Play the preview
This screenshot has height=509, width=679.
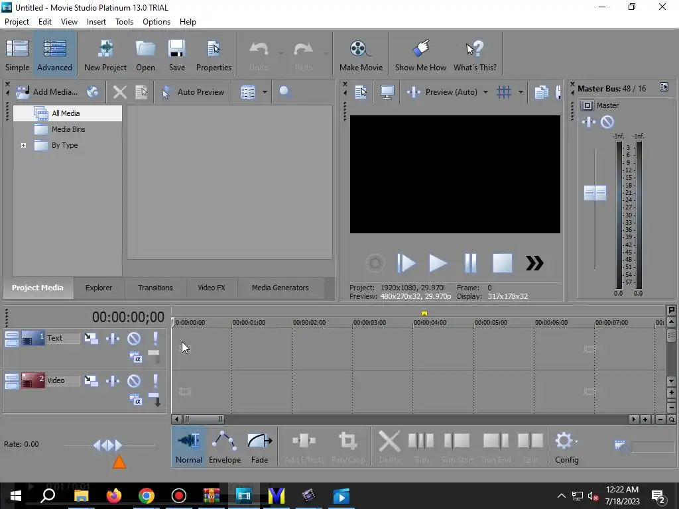[x=438, y=263]
